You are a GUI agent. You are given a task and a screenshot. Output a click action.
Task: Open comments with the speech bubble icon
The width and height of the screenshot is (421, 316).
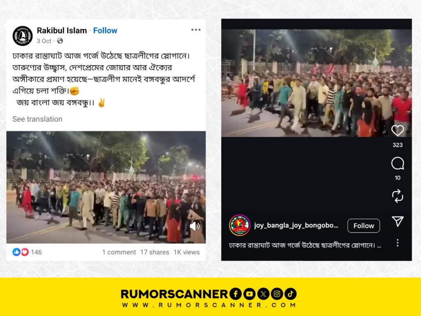tap(398, 163)
